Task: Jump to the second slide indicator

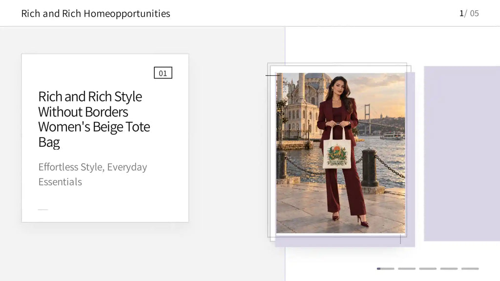Action: (x=407, y=269)
